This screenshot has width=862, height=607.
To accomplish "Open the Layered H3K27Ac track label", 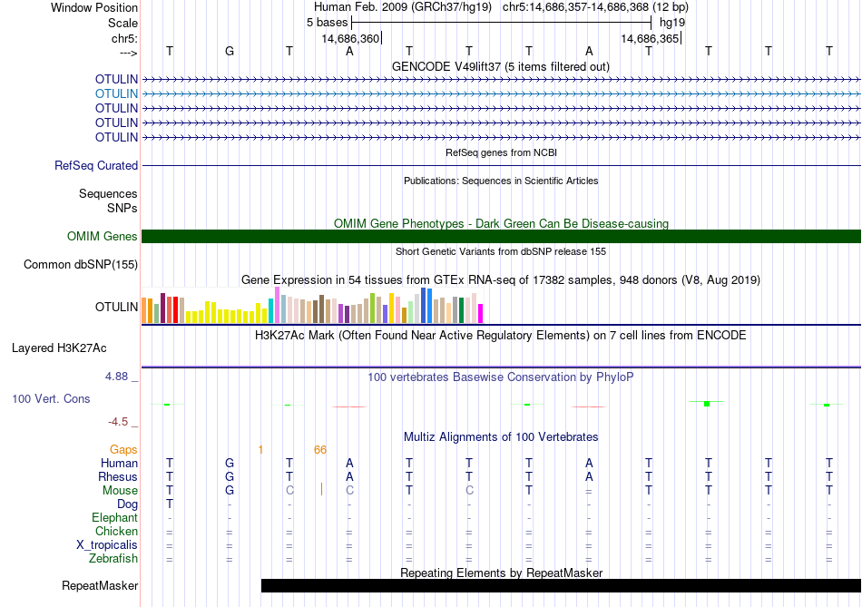I will coord(59,348).
